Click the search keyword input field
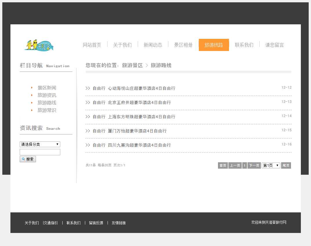Image resolution: width=311 pixels, height=246 pixels. coord(40,152)
